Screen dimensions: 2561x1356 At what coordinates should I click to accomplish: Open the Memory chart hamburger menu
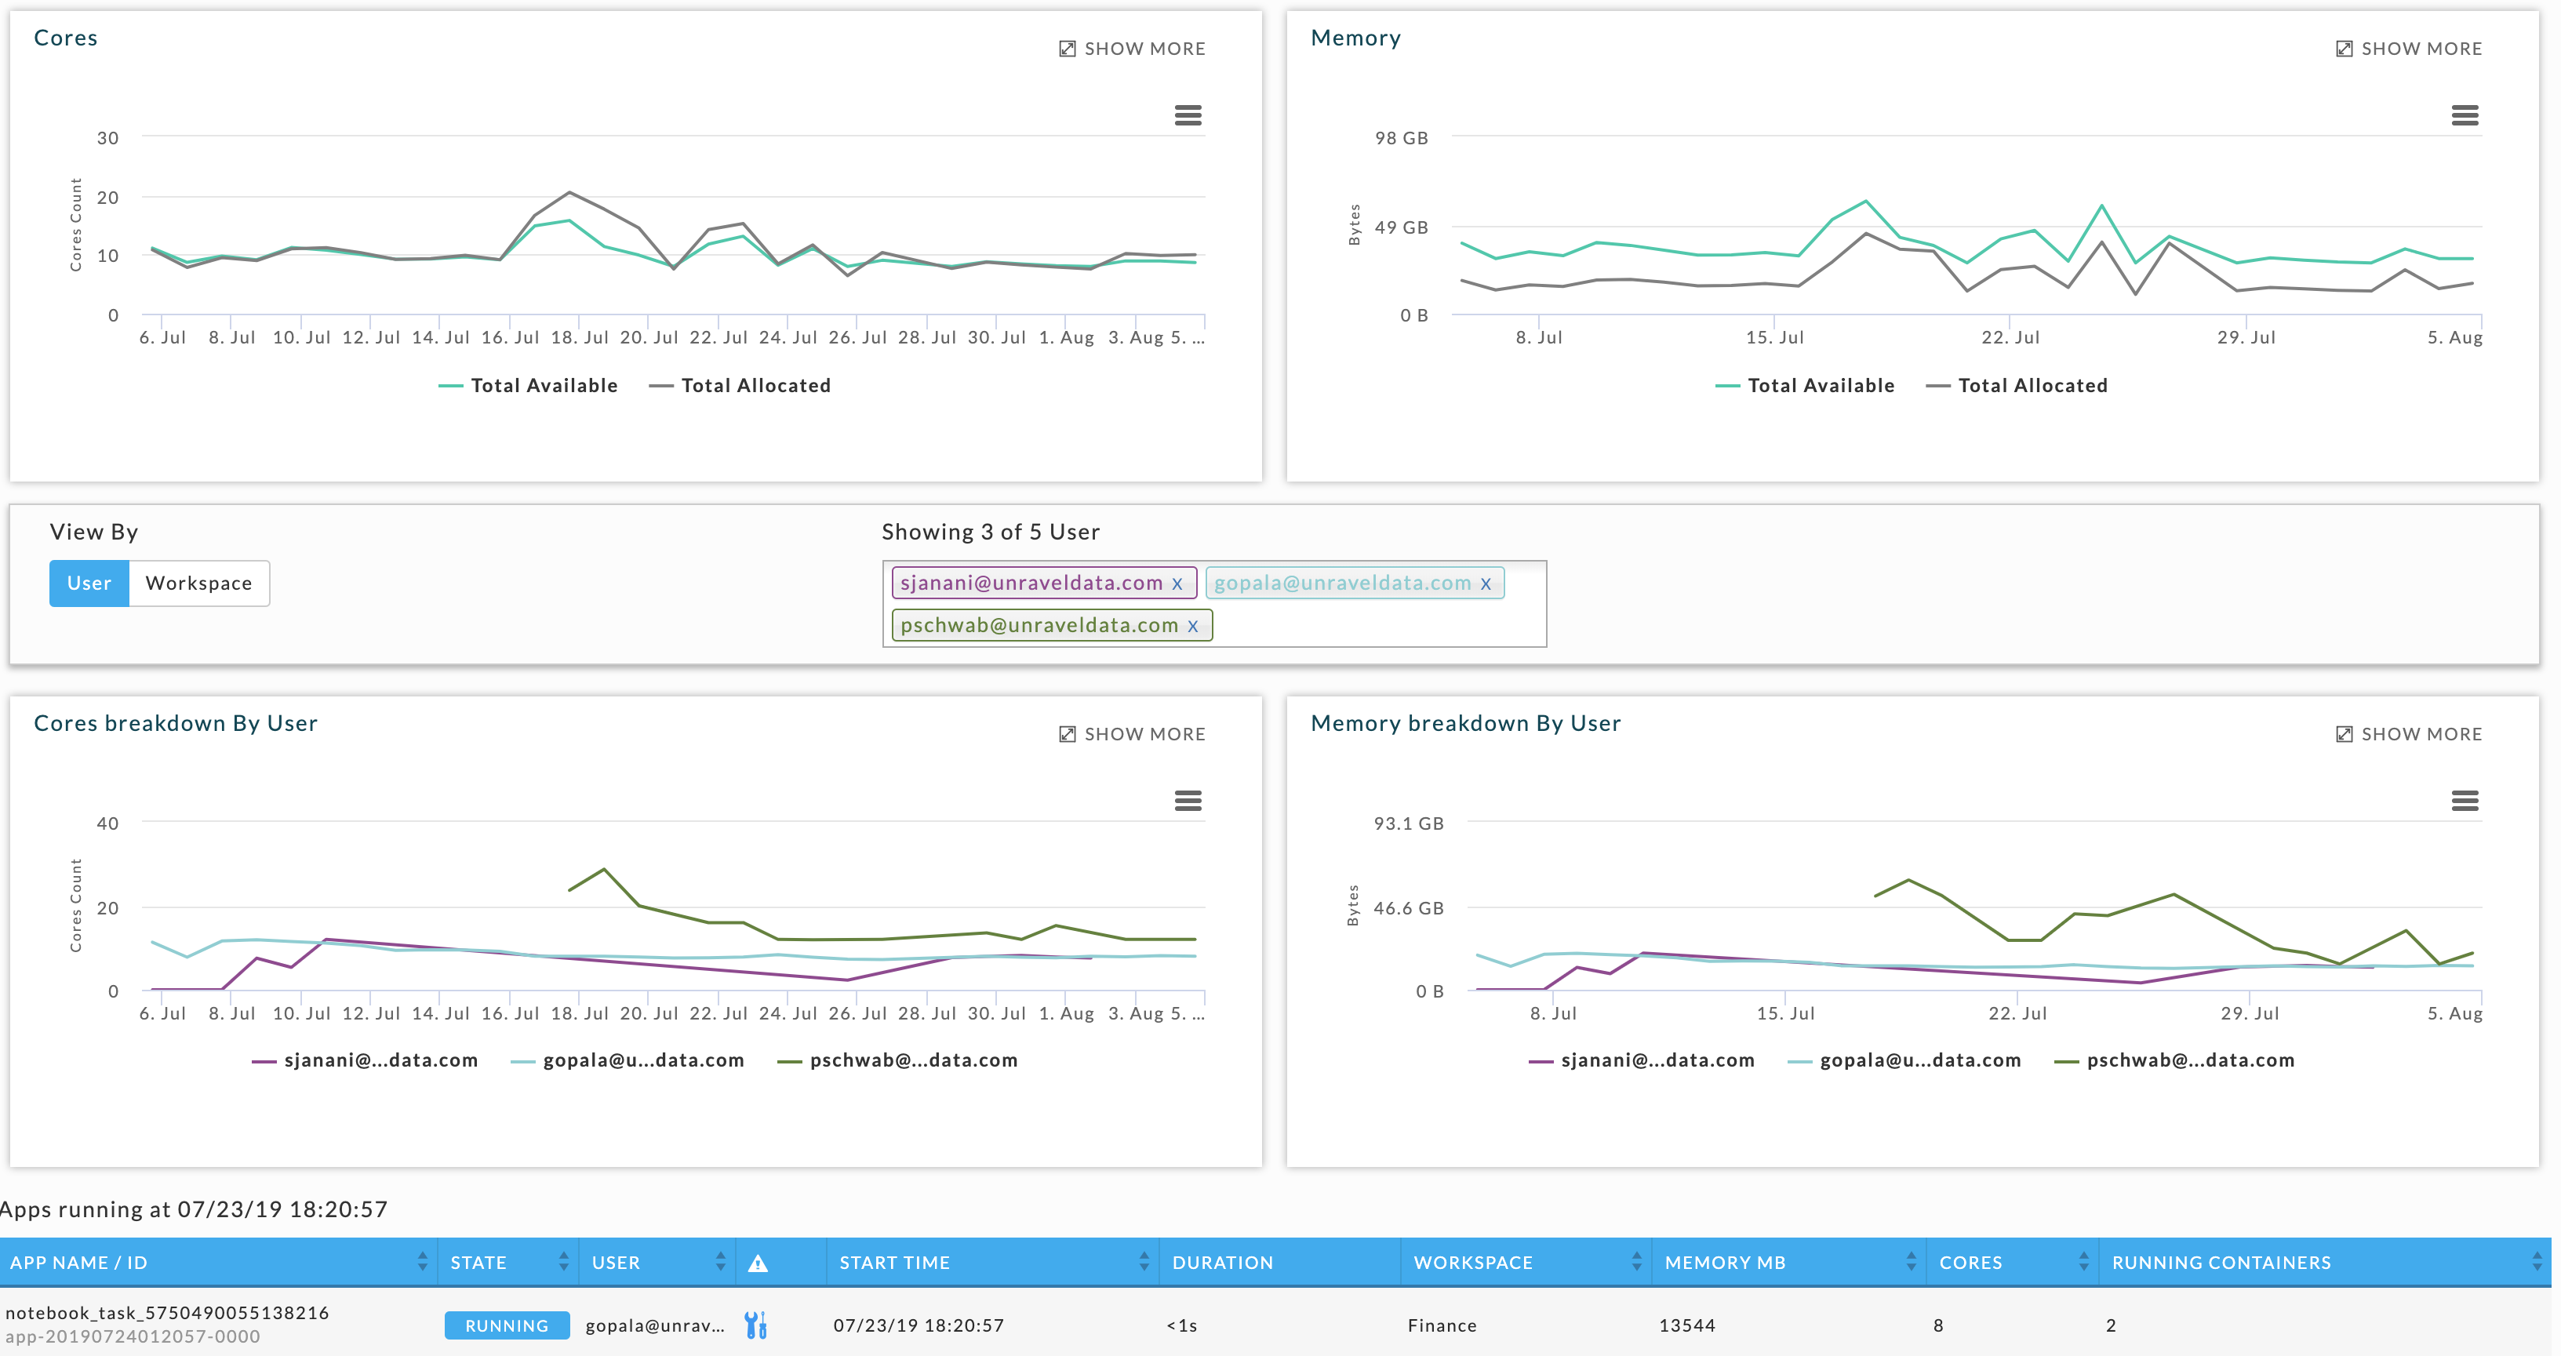click(x=2465, y=115)
